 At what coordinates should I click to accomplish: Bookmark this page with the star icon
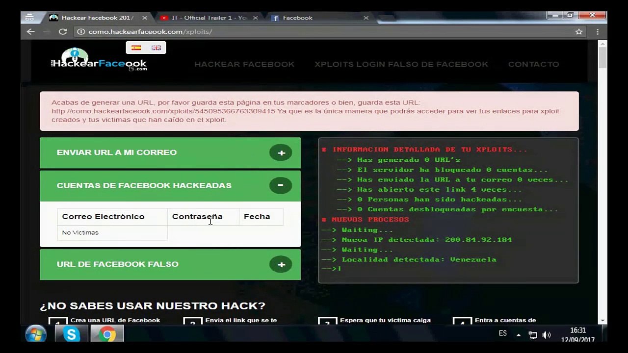pyautogui.click(x=579, y=31)
